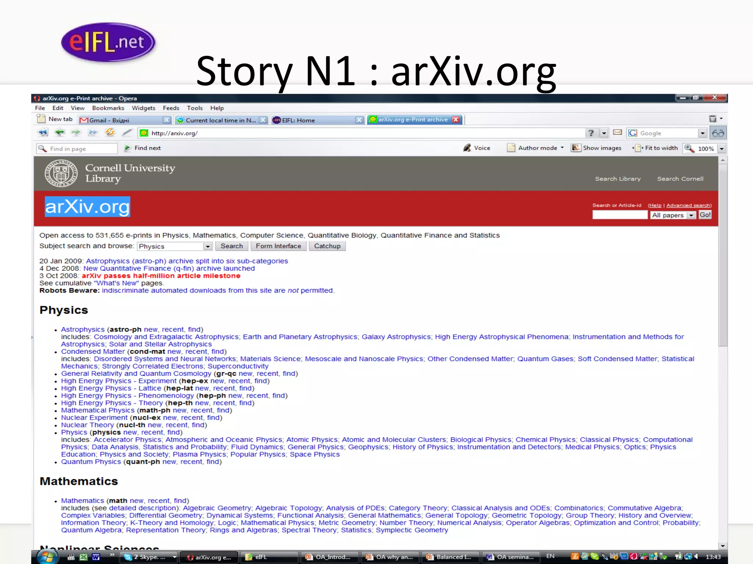
Task: Click the binoculars panel icon
Action: [x=718, y=133]
